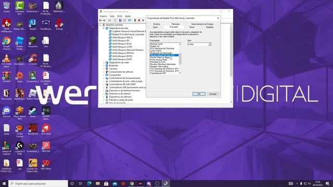Click the Cancelar button

tap(213, 94)
